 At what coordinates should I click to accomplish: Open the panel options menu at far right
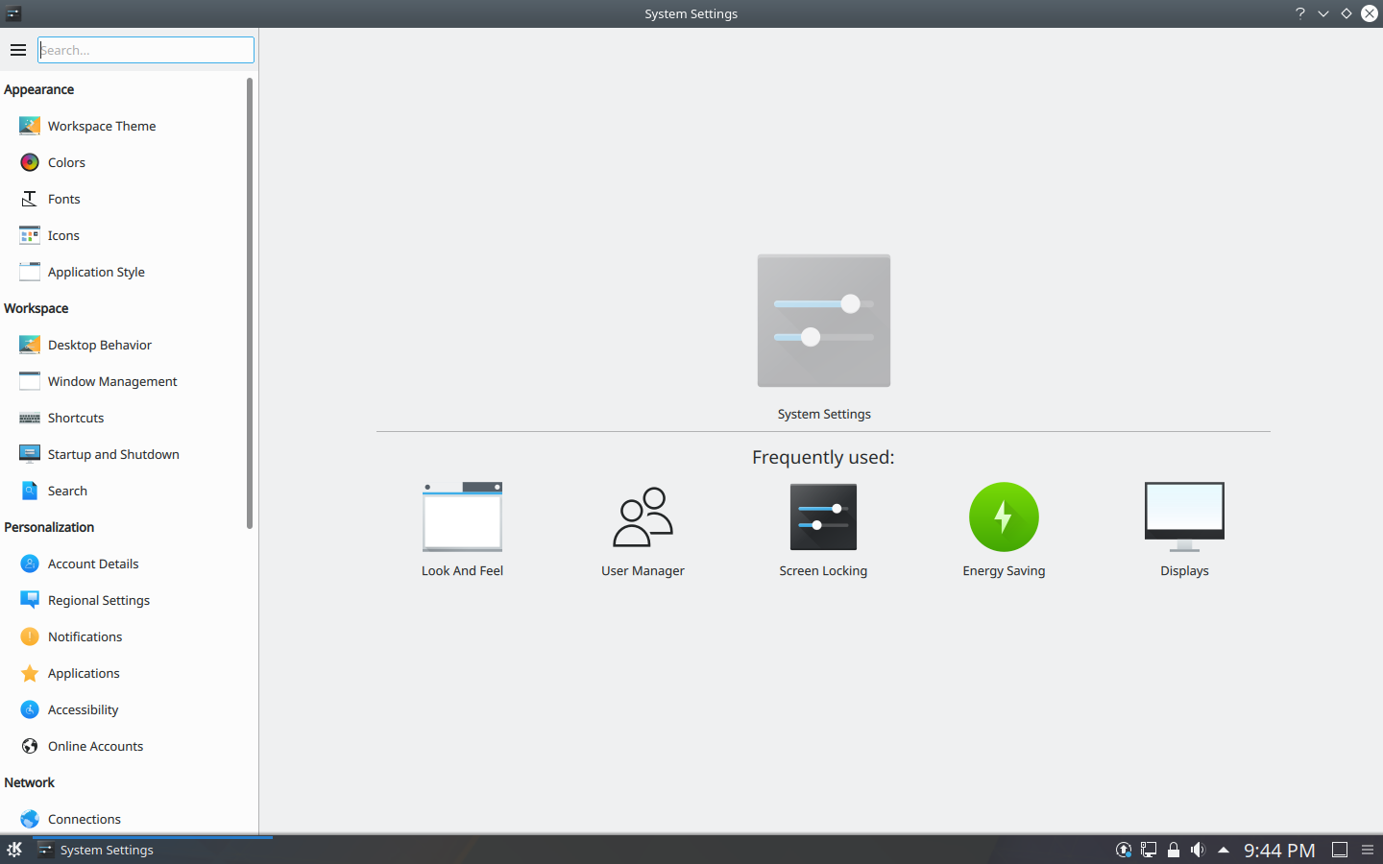(1368, 850)
